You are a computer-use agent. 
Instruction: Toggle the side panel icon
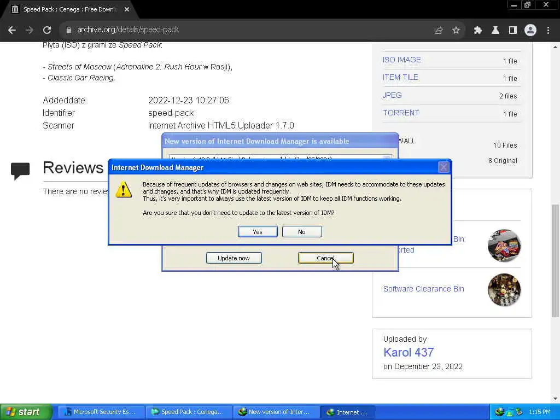pyautogui.click(x=513, y=31)
